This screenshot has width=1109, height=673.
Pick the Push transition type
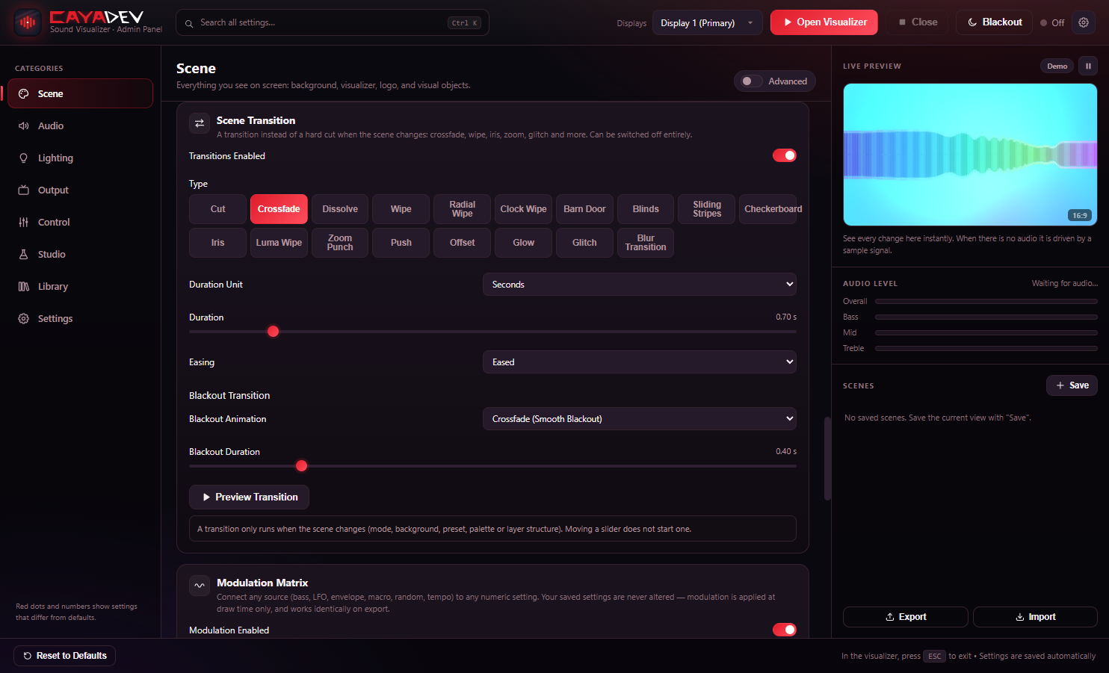[401, 243]
